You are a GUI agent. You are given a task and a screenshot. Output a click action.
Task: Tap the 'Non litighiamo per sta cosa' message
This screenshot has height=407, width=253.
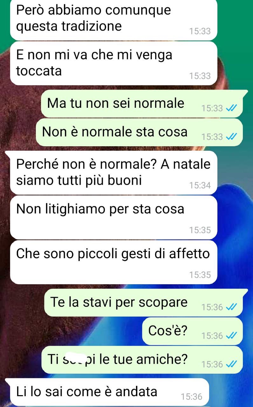tap(113, 217)
